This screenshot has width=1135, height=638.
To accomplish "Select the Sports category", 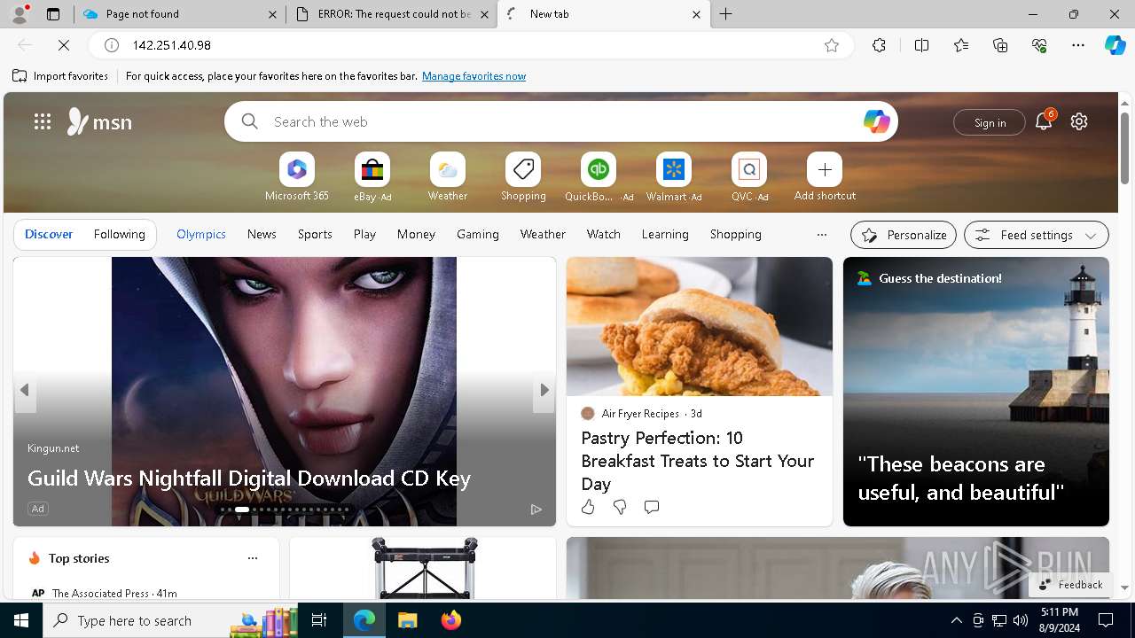I will tap(315, 234).
